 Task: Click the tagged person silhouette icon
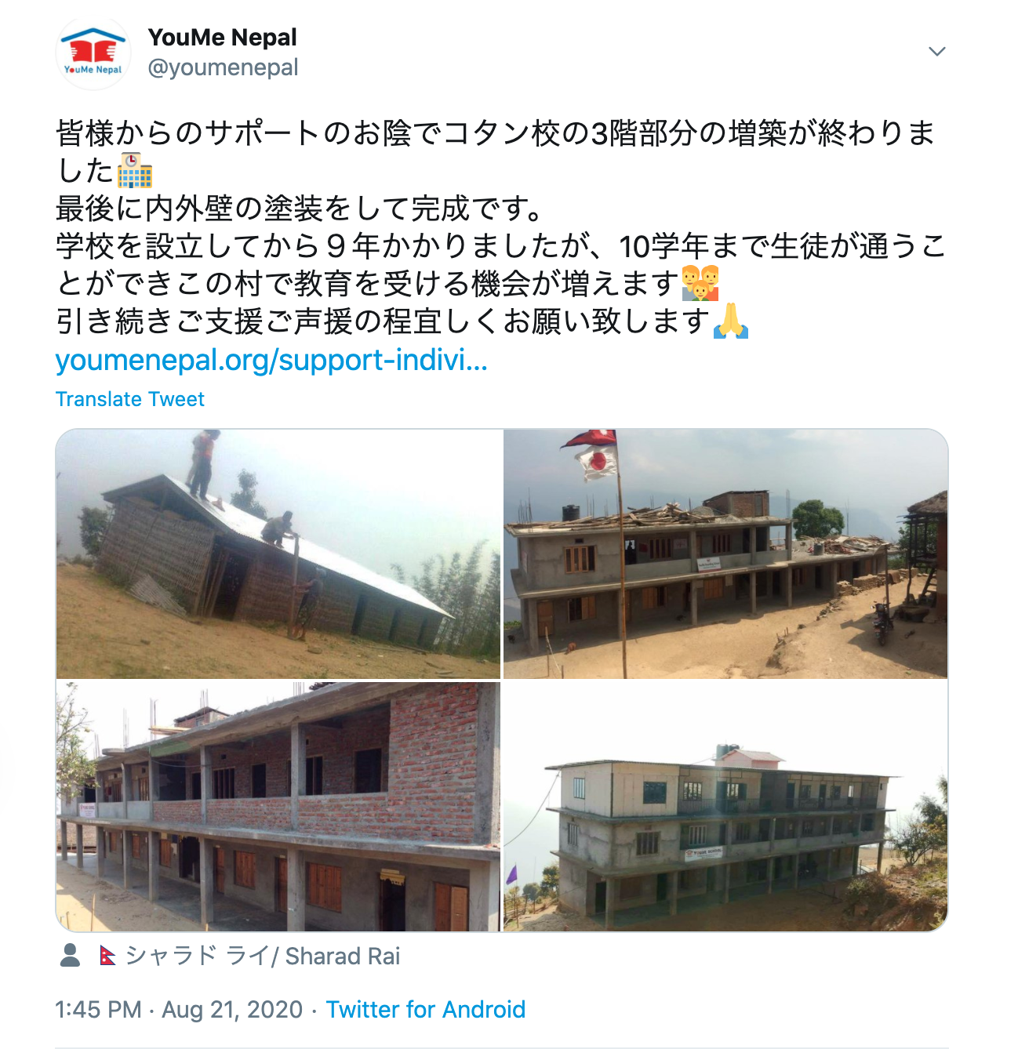pyautogui.click(x=71, y=956)
